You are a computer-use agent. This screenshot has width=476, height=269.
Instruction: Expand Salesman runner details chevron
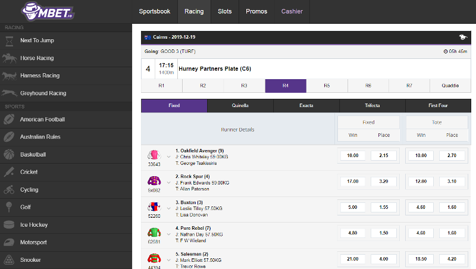click(x=169, y=260)
